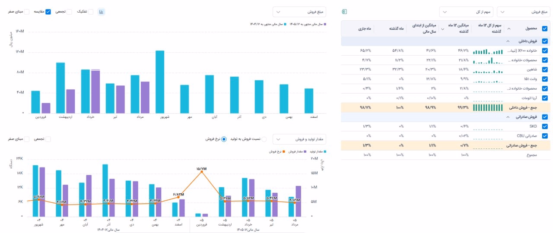Export the product table to Excel

tap(344, 12)
